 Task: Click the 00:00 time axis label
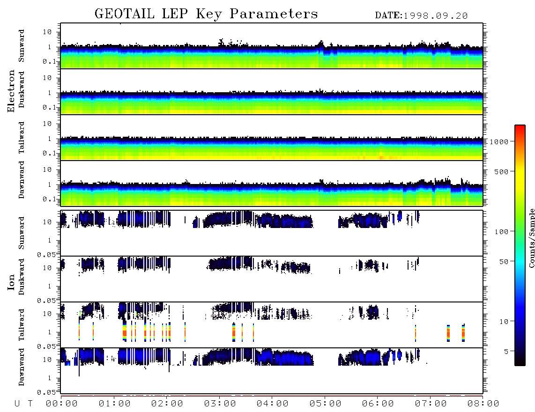(x=62, y=404)
